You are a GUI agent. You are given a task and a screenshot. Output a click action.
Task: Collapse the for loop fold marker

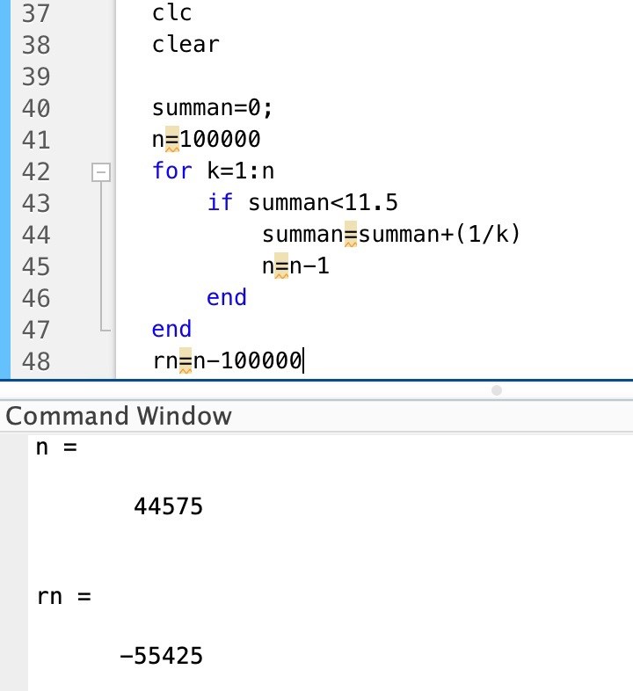(x=102, y=171)
